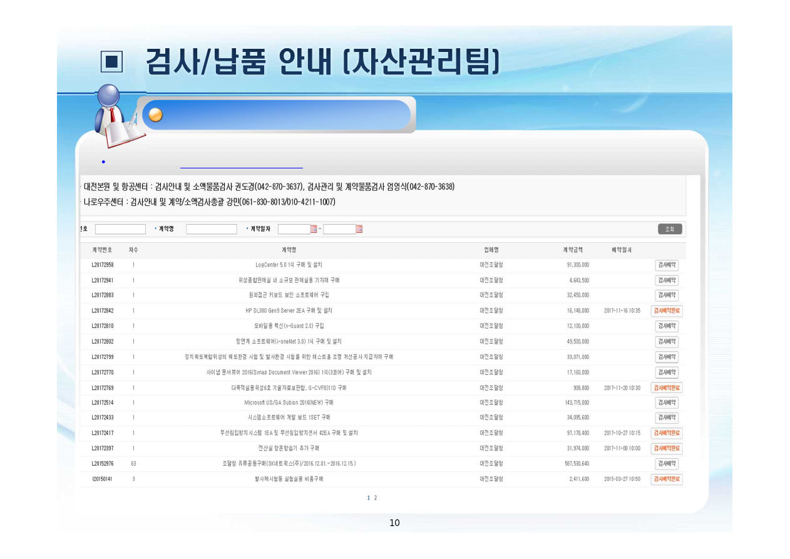Click the contract start date input field
The image size is (790, 559).
[294, 229]
